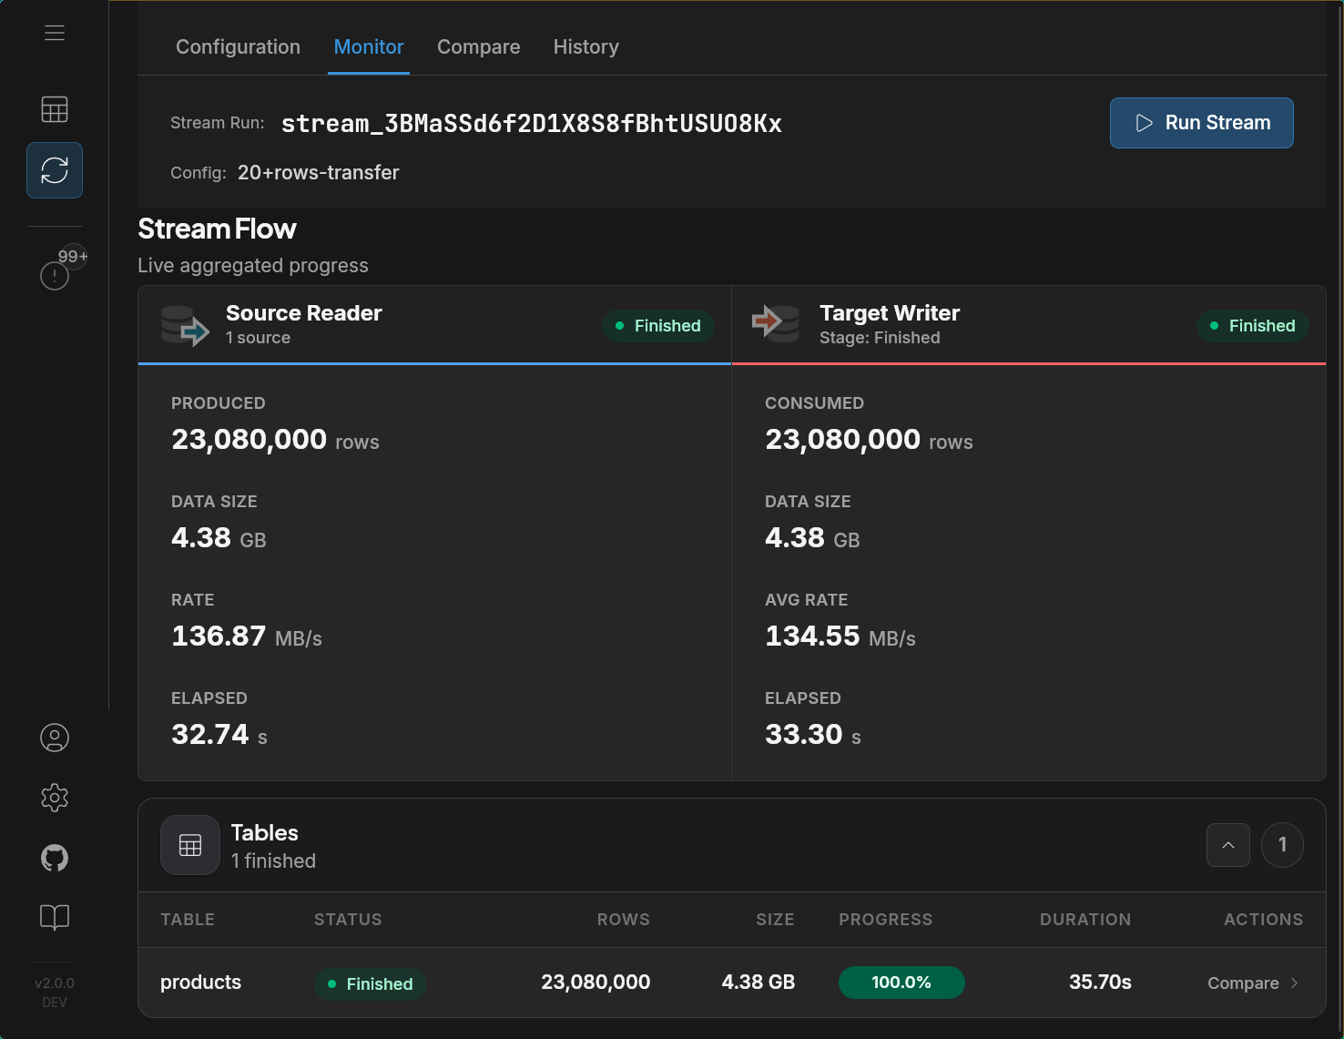Click the Compare chevron arrow in products row
Viewport: 1344px width, 1039px height.
point(1294,983)
